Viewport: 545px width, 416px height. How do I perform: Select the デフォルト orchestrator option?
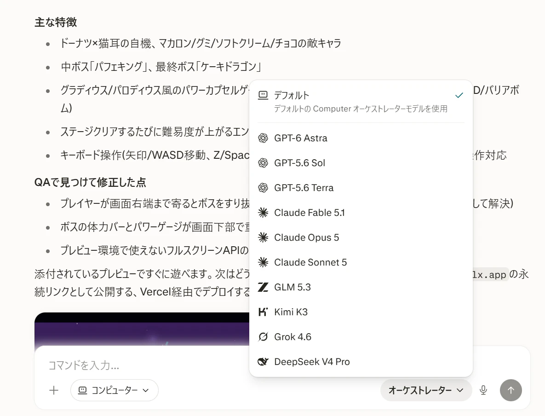point(361,102)
